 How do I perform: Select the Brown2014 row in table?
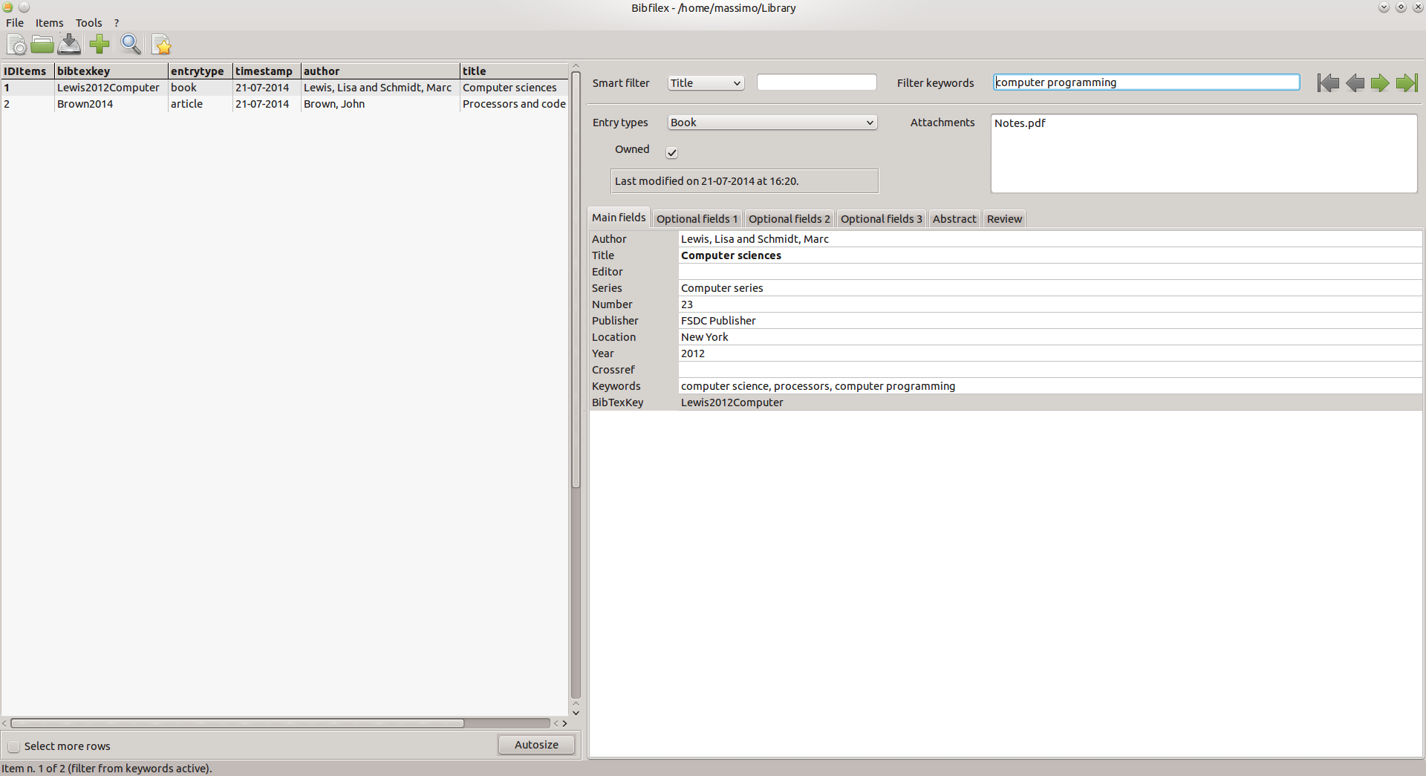[284, 104]
